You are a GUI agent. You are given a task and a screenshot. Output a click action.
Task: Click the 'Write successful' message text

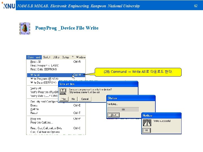point(162,121)
